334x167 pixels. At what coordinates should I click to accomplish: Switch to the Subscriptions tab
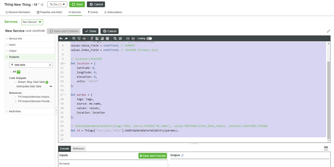(x=113, y=12)
